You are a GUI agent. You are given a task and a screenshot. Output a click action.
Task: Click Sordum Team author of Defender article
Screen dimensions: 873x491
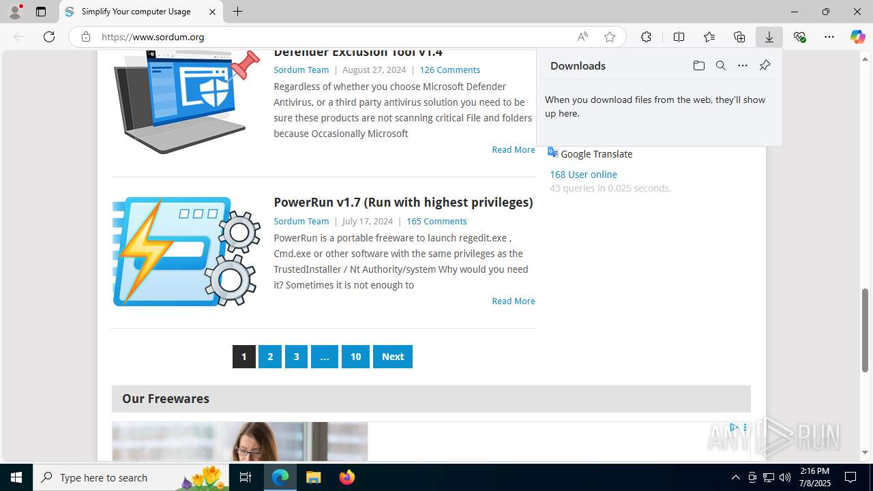tap(301, 70)
